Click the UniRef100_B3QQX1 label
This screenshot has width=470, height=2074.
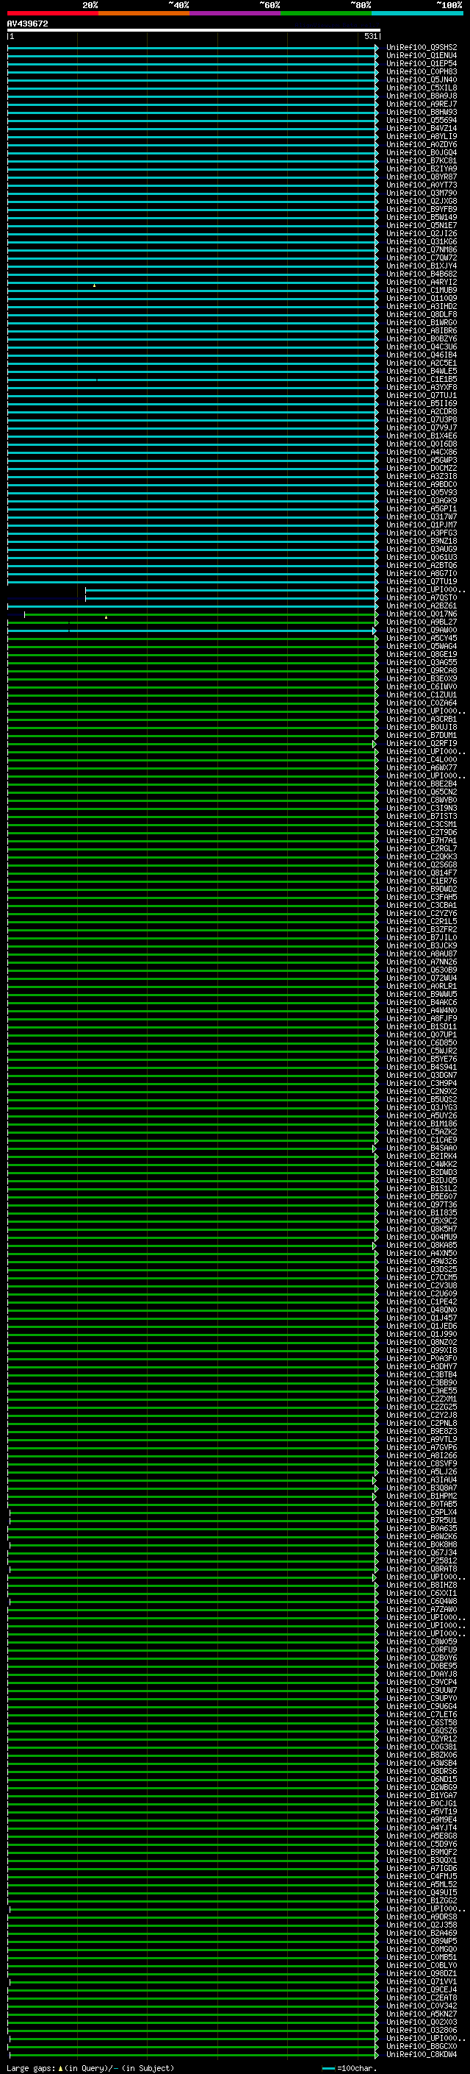(x=422, y=1860)
